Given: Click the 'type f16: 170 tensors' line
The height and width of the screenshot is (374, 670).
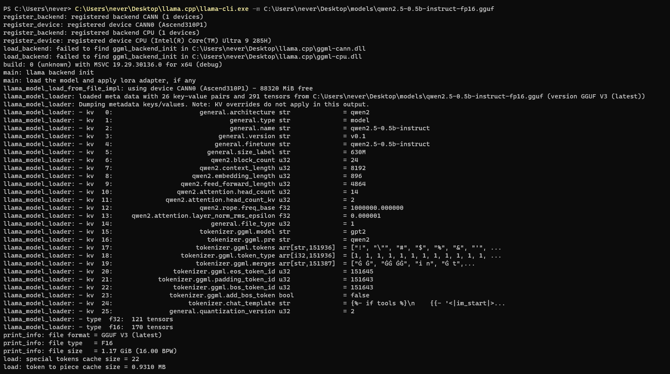Looking at the screenshot, I should [x=88, y=327].
